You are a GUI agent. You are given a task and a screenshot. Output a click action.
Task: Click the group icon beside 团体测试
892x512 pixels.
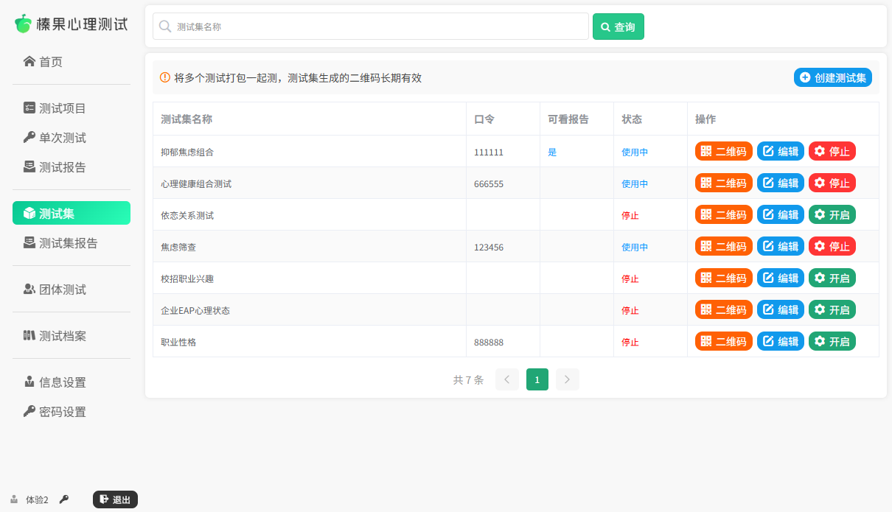click(x=29, y=289)
